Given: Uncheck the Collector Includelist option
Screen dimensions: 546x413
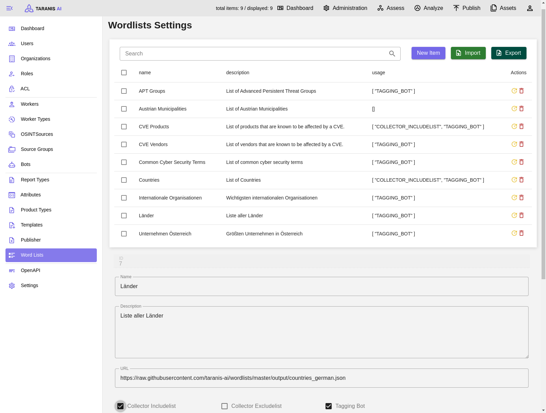Looking at the screenshot, I should 120,406.
